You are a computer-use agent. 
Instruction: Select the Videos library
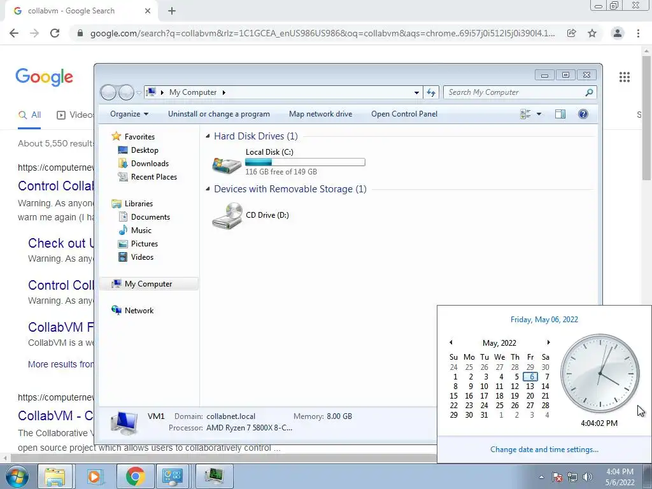(x=136, y=257)
